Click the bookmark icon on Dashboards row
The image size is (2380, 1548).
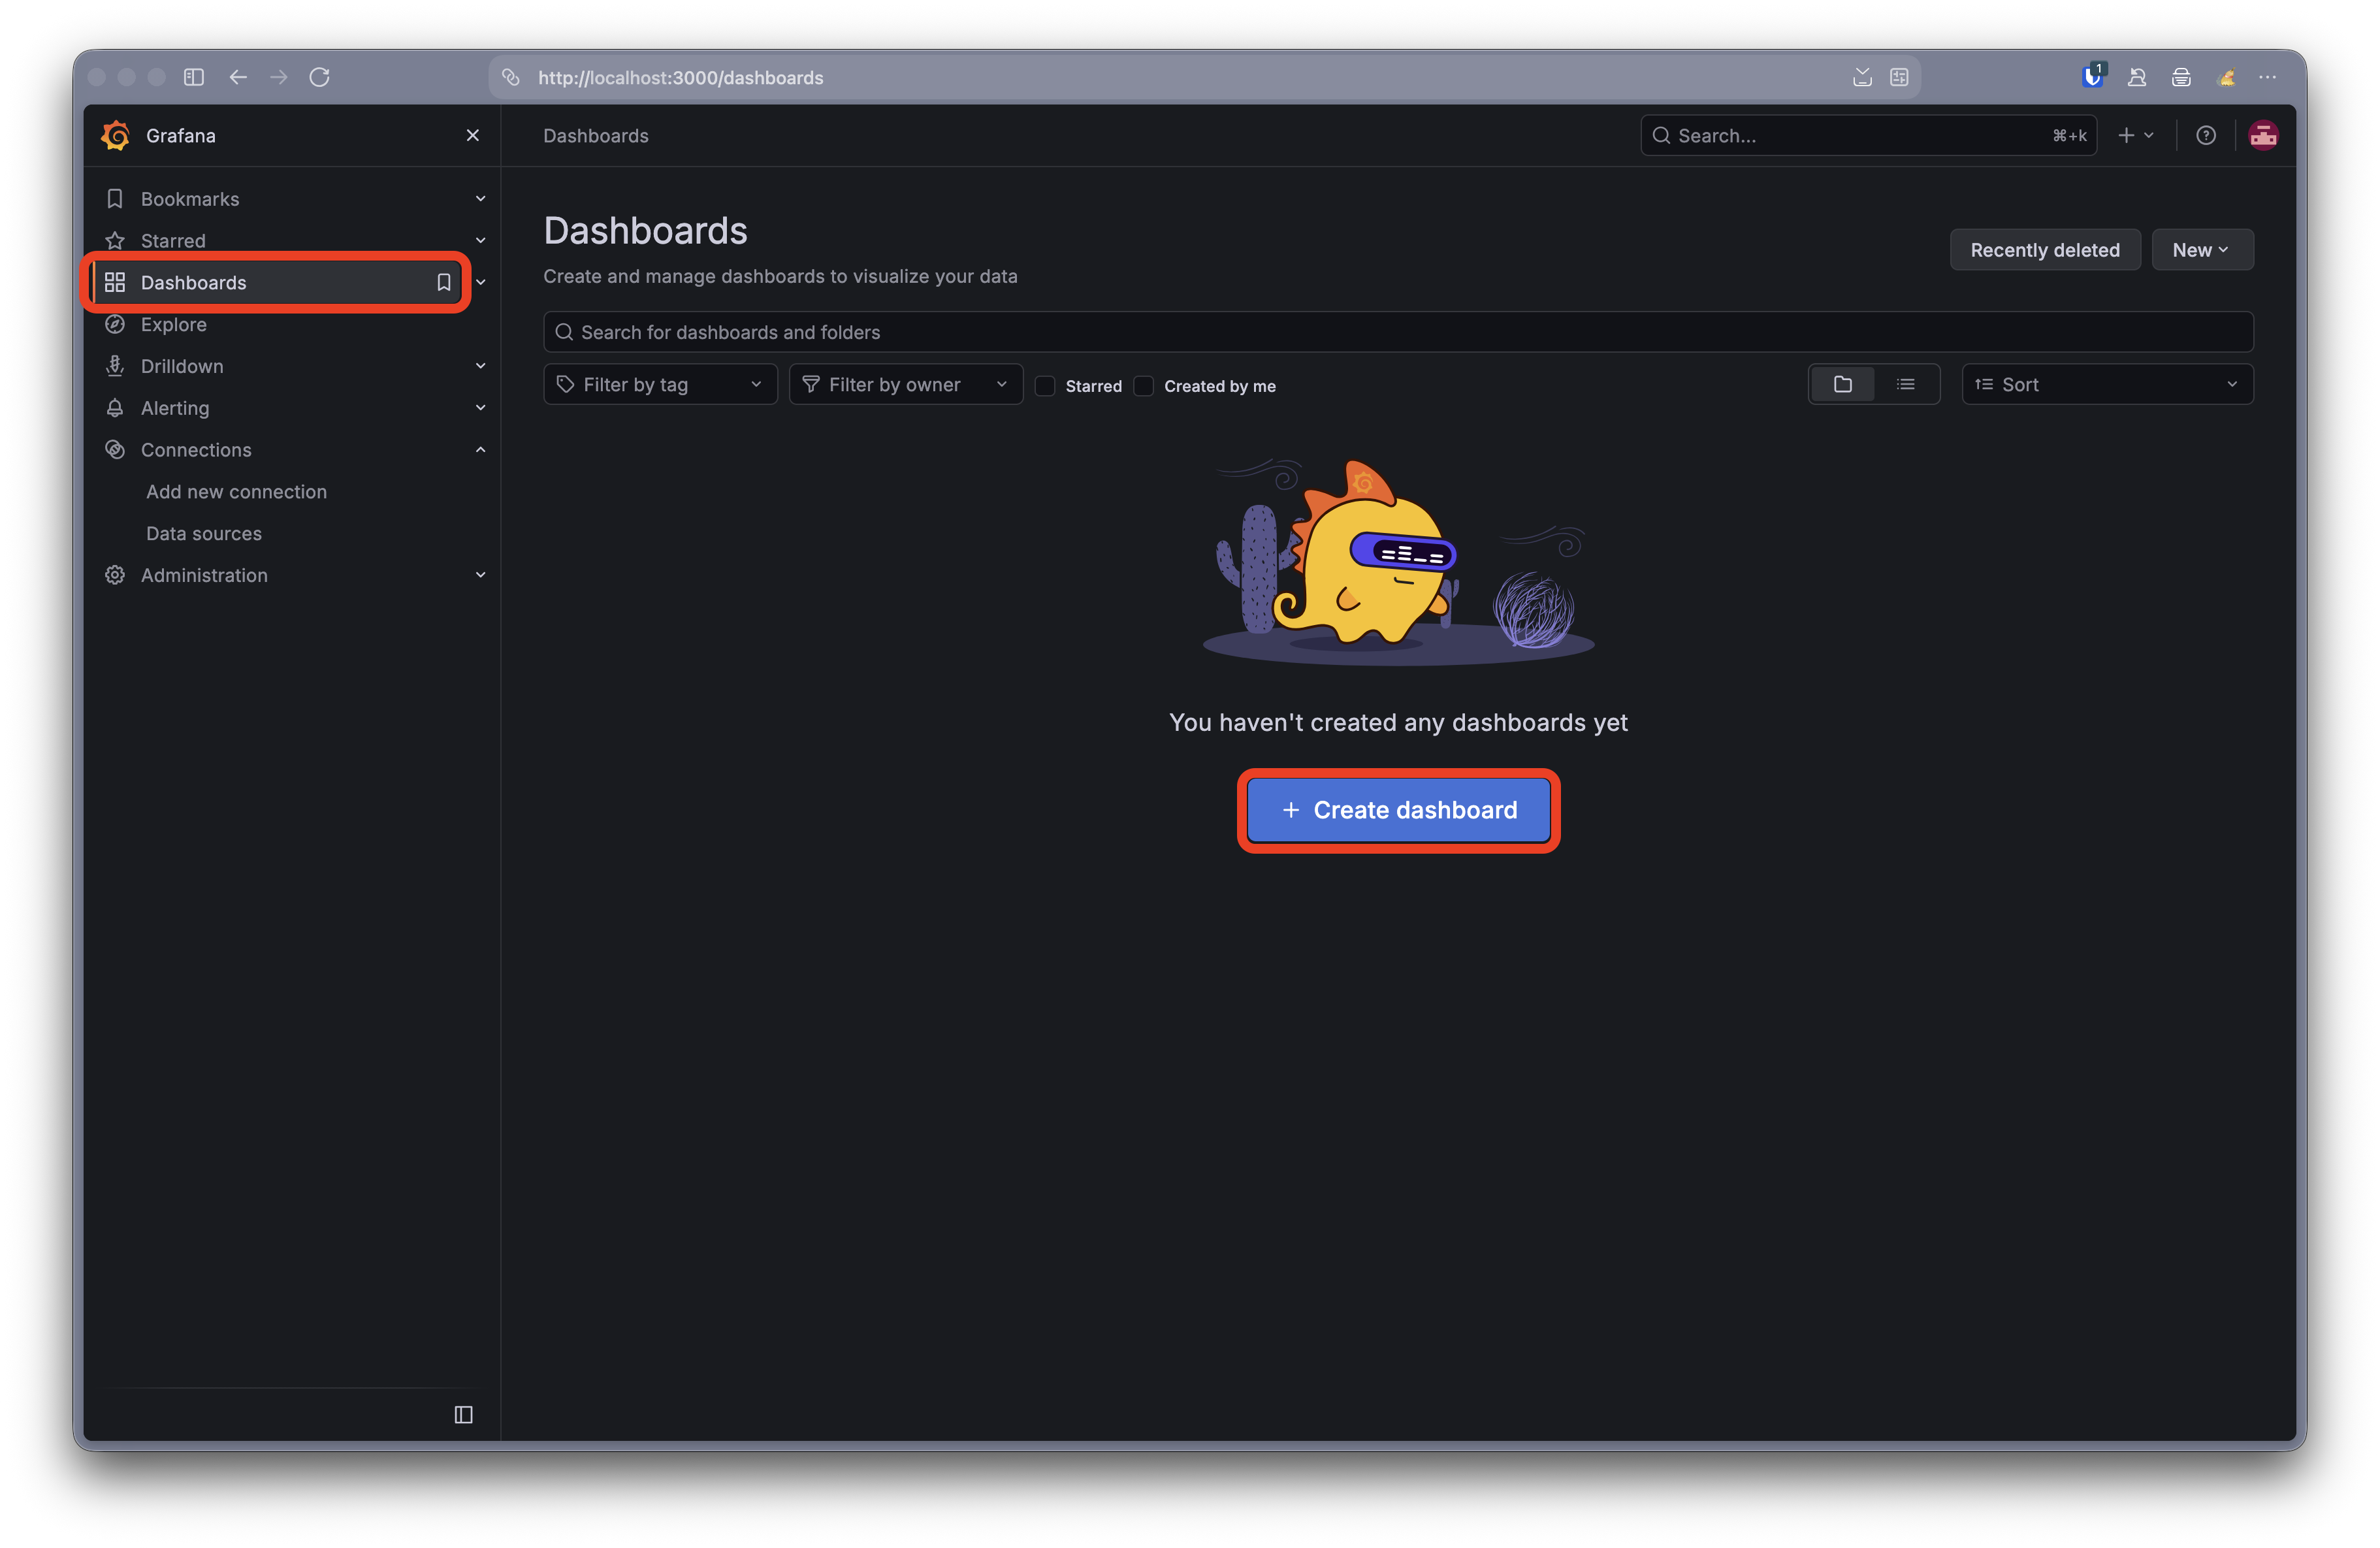pyautogui.click(x=444, y=283)
